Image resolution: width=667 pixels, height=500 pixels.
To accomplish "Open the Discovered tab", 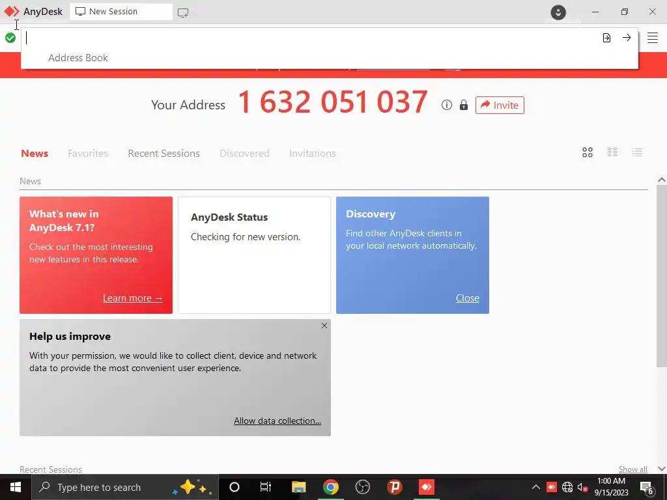I will pyautogui.click(x=244, y=153).
